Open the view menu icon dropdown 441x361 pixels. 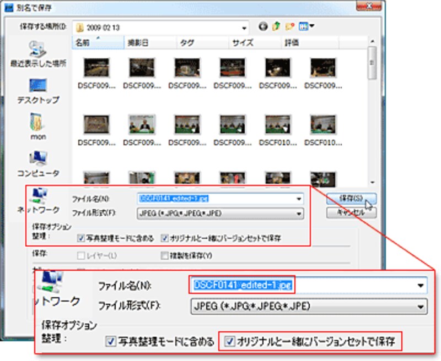click(306, 26)
